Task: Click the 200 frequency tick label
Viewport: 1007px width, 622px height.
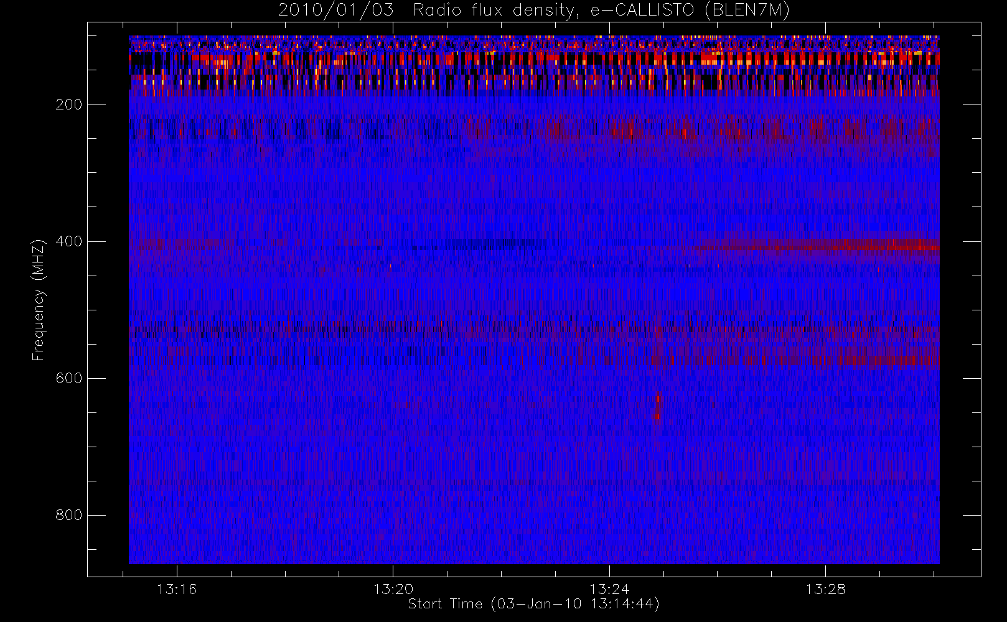Action: (x=68, y=104)
